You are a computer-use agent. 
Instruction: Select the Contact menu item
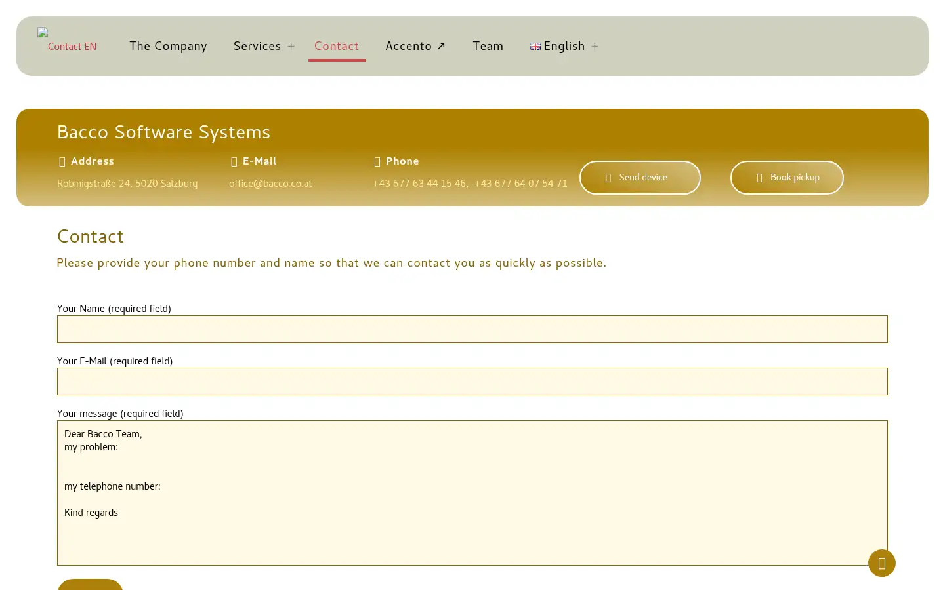(337, 46)
